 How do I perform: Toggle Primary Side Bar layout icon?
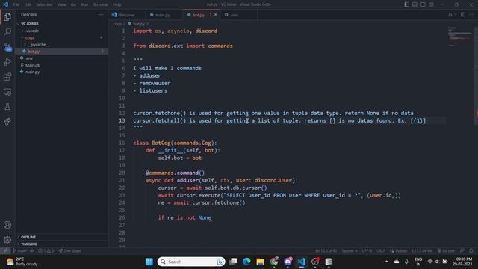[406, 4]
